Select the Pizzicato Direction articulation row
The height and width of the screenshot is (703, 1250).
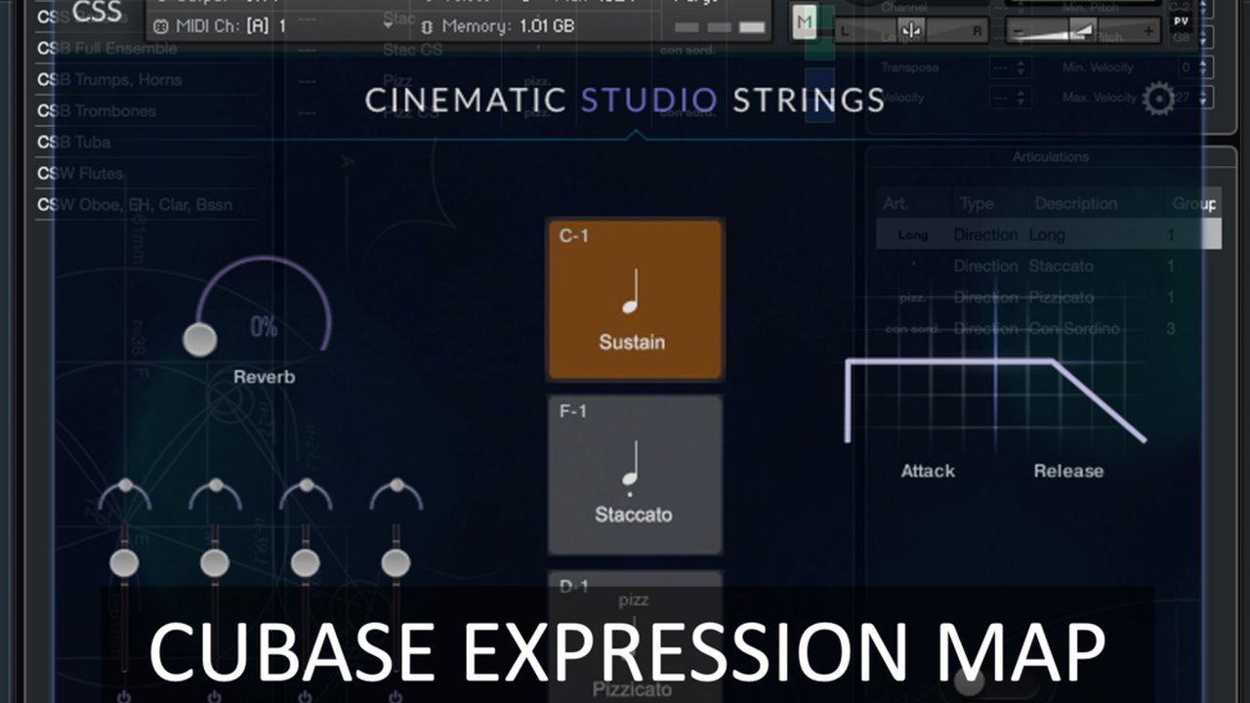1048,297
